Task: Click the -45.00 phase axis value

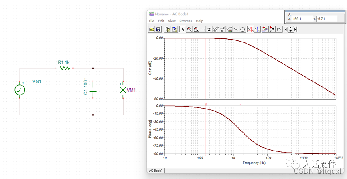Action: (x=159, y=129)
